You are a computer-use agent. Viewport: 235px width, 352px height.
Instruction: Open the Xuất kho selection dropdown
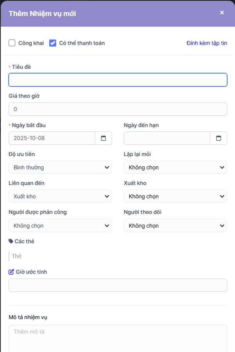click(175, 196)
